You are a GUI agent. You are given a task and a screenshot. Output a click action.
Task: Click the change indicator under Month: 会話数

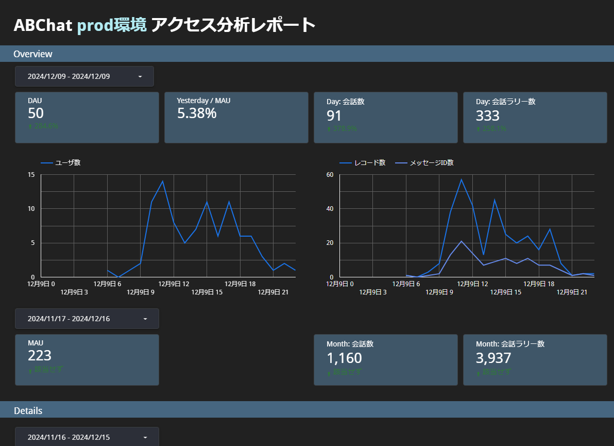344,372
